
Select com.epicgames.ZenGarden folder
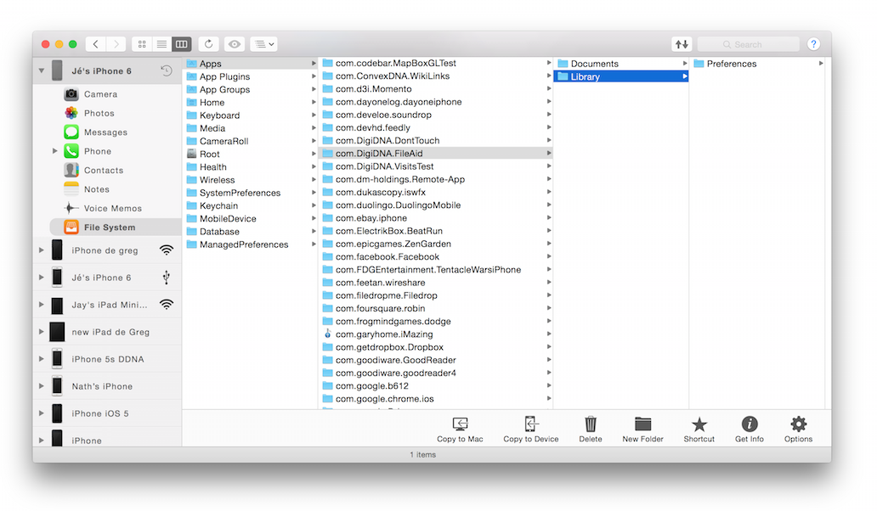(436, 244)
